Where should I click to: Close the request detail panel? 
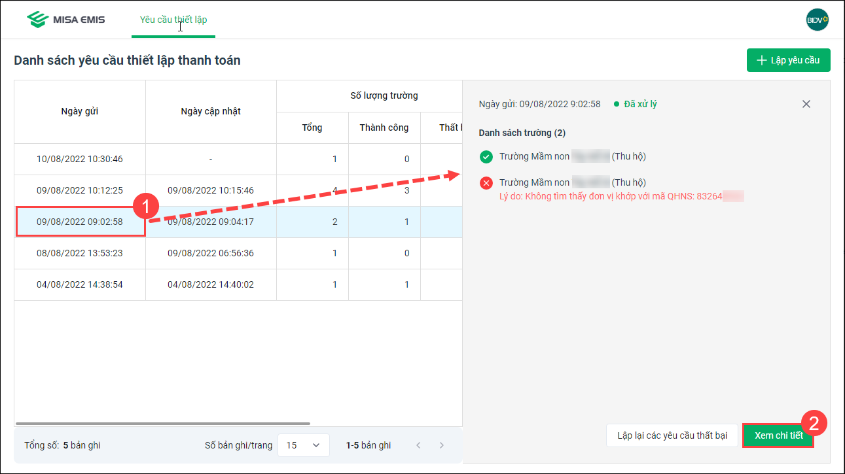click(x=806, y=104)
